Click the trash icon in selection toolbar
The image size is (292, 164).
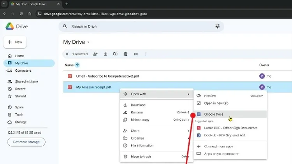coord(126,54)
